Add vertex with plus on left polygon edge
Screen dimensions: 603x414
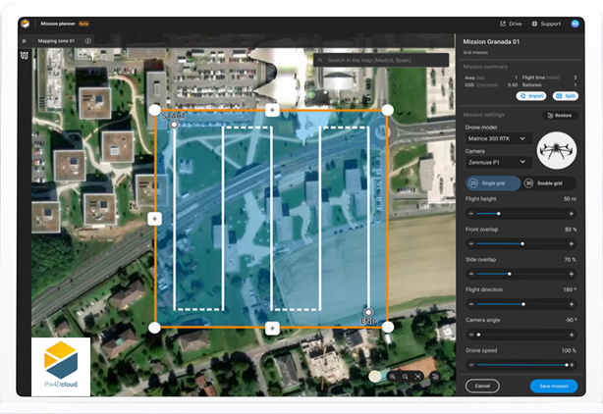[x=154, y=219]
